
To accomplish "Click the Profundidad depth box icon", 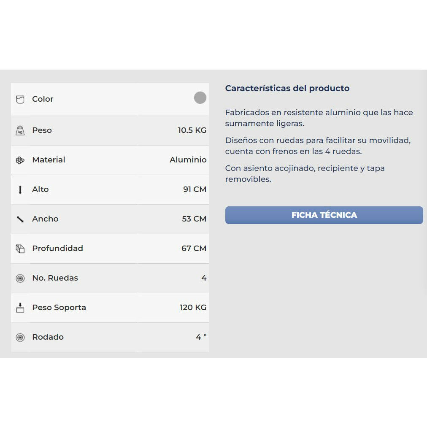I will tap(20, 249).
